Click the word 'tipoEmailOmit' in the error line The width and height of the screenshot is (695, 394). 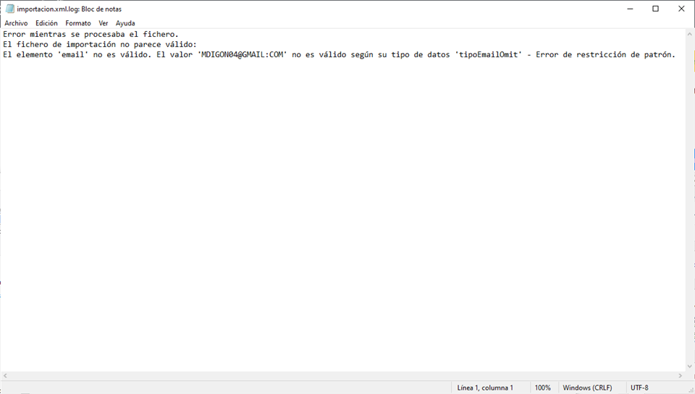489,54
